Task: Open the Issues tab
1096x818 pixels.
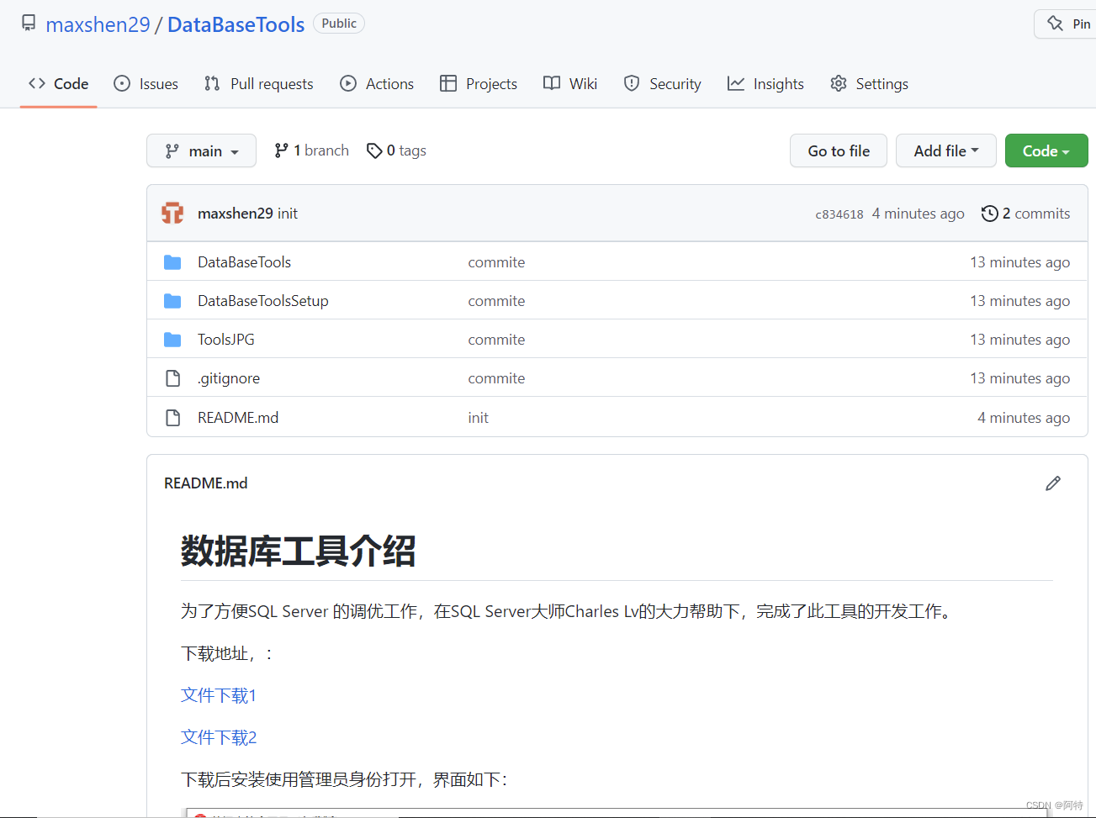Action: point(146,83)
